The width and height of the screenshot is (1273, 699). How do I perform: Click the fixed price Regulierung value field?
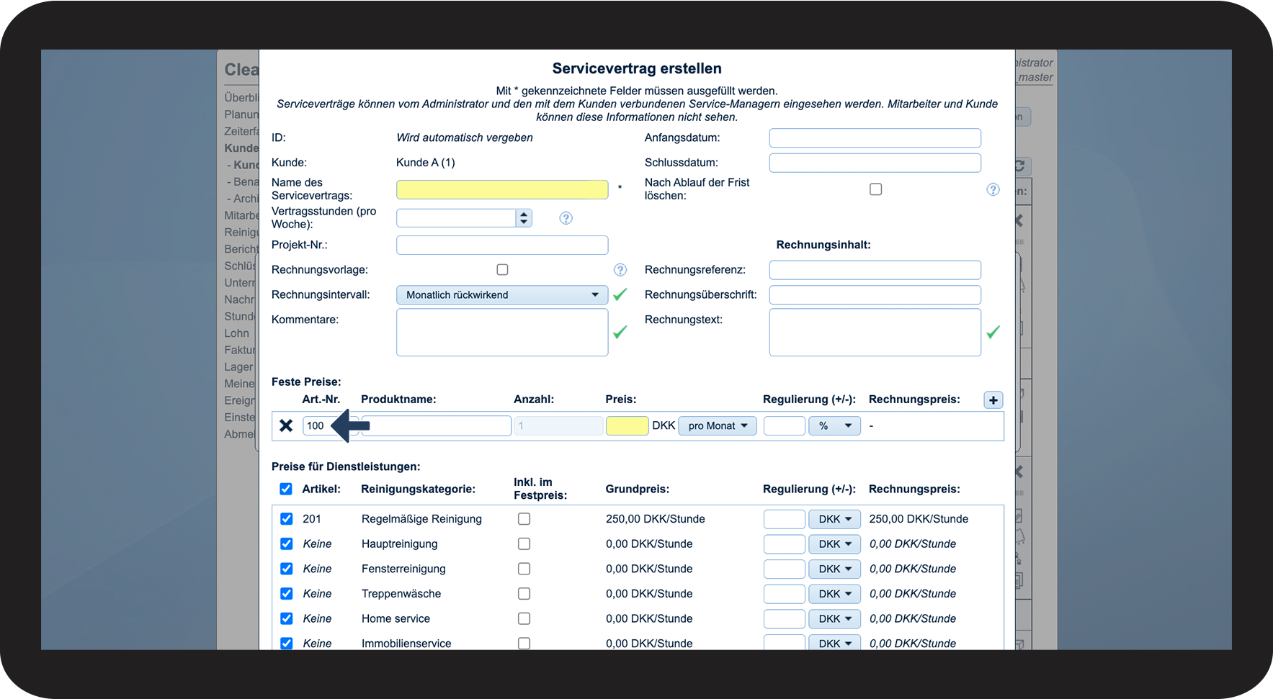click(x=784, y=425)
